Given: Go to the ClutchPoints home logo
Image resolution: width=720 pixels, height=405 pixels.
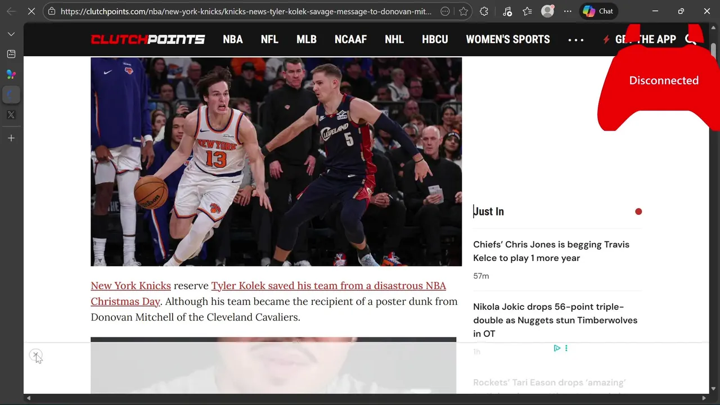Looking at the screenshot, I should click(x=148, y=39).
